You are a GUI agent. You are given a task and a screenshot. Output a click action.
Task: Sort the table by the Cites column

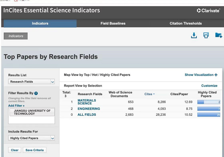149,94
